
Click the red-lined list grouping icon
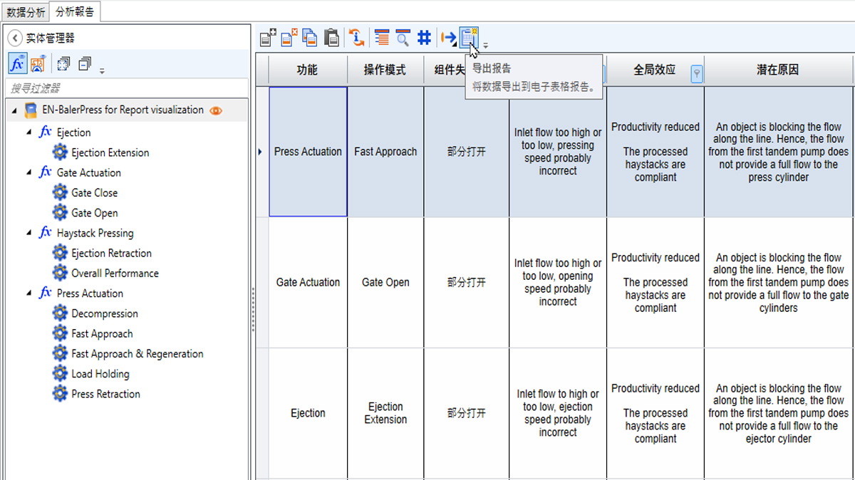click(382, 38)
